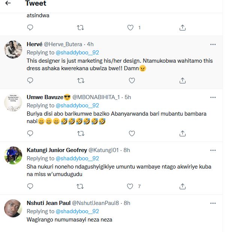This screenshot has width=232, height=232.
Task: Open the @NshutiJeanPaul8 handle link
Action: coord(95,203)
